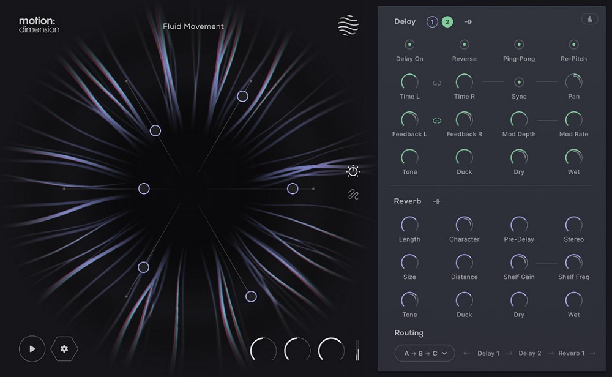Toggle Ping-Pong on
Image resolution: width=612 pixels, height=377 pixels.
[x=518, y=44]
